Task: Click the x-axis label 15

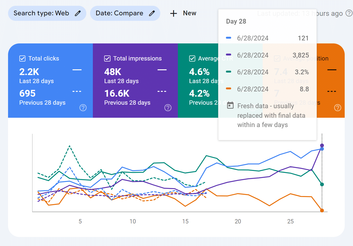Action: [185, 221]
